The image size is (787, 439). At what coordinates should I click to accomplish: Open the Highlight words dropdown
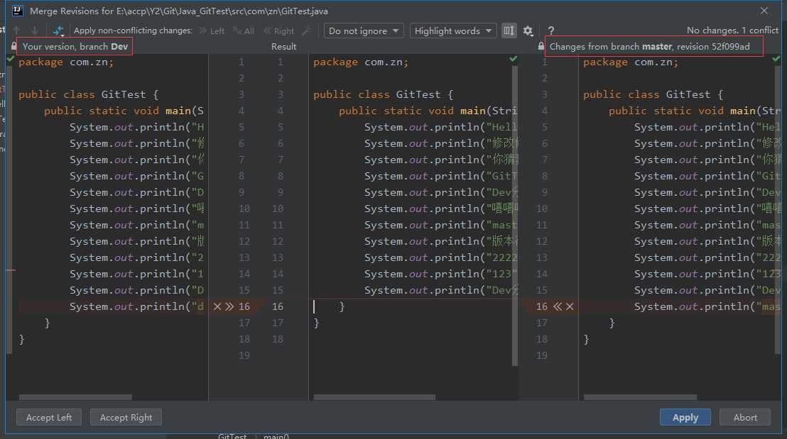click(x=452, y=30)
